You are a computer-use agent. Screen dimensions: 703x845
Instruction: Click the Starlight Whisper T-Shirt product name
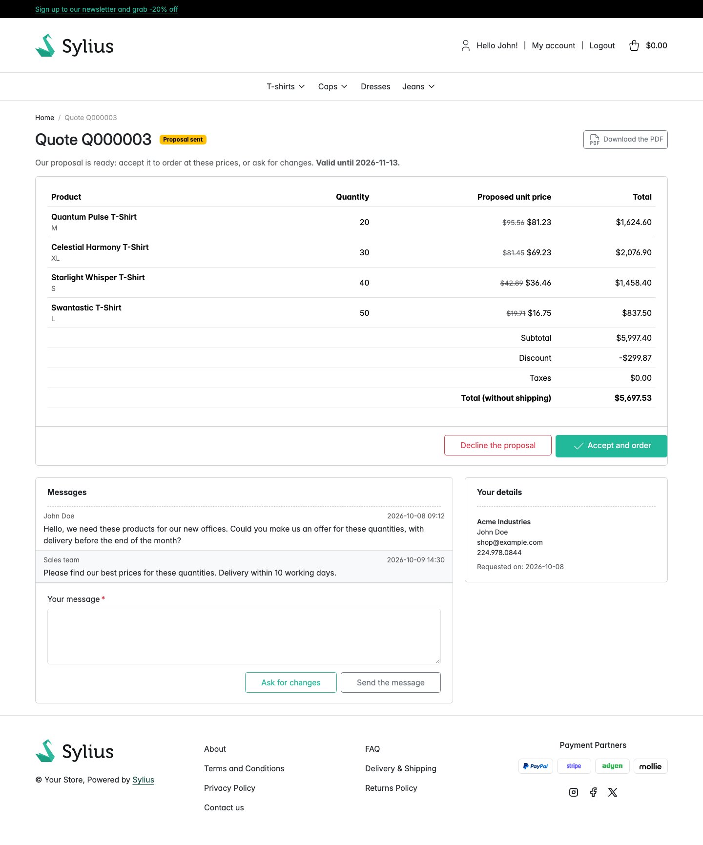(98, 277)
